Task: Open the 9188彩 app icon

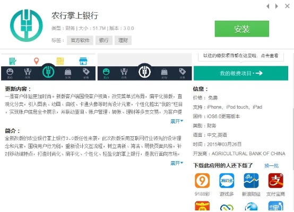Action: (x=202, y=181)
